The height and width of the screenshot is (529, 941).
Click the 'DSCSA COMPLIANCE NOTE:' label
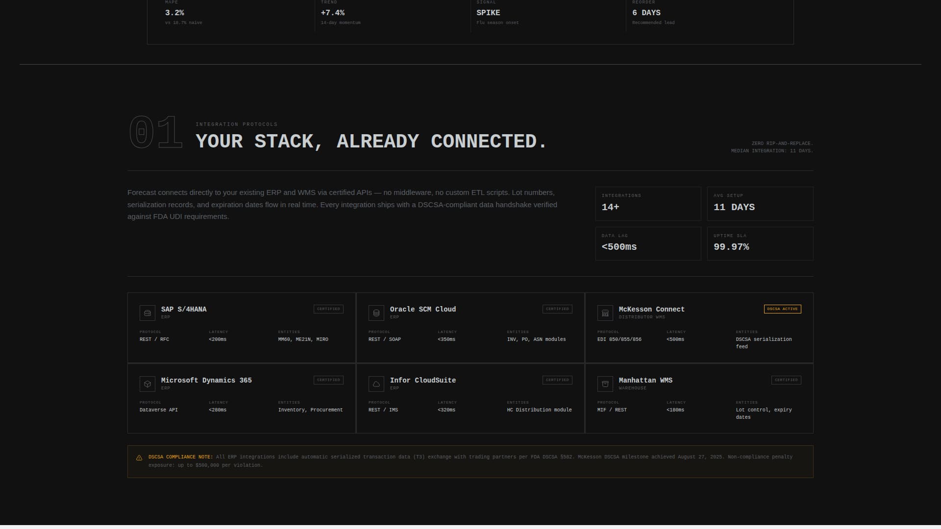181,457
